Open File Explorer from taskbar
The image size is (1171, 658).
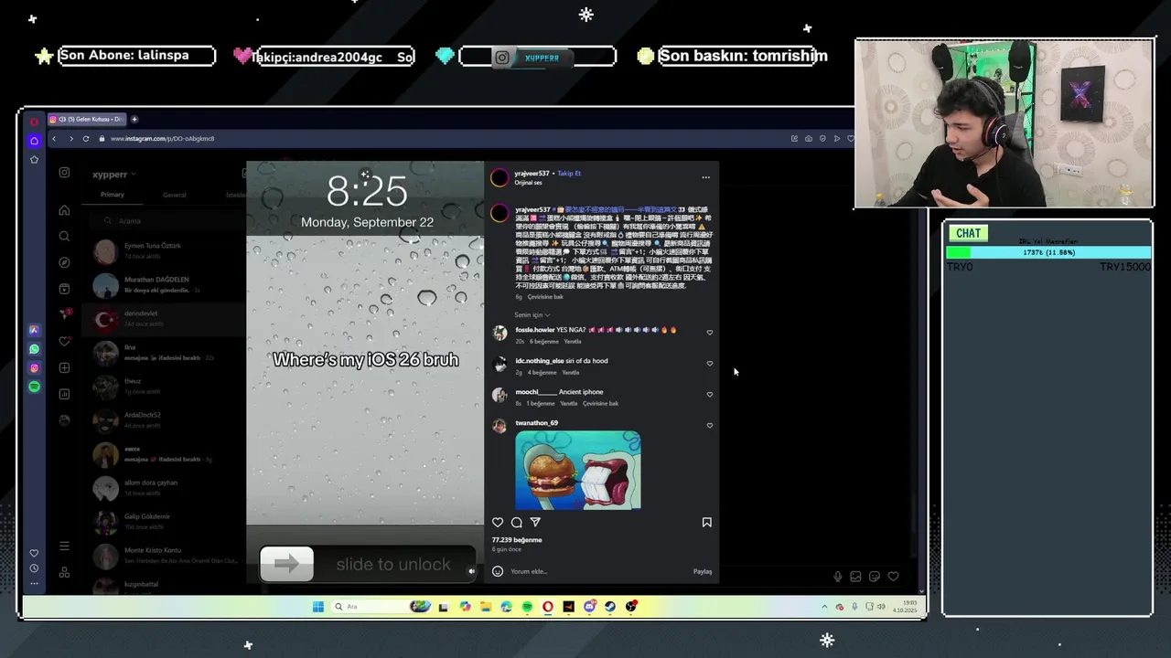(x=485, y=607)
